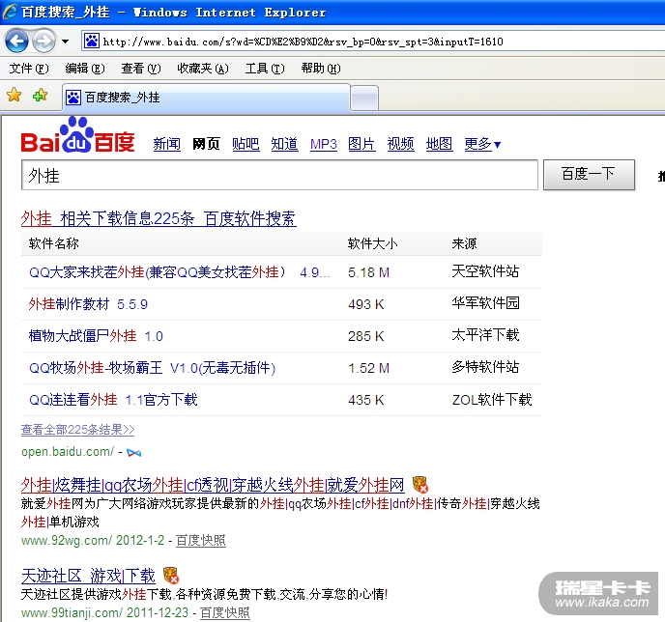Click the 华军软件园 source cell

(485, 303)
